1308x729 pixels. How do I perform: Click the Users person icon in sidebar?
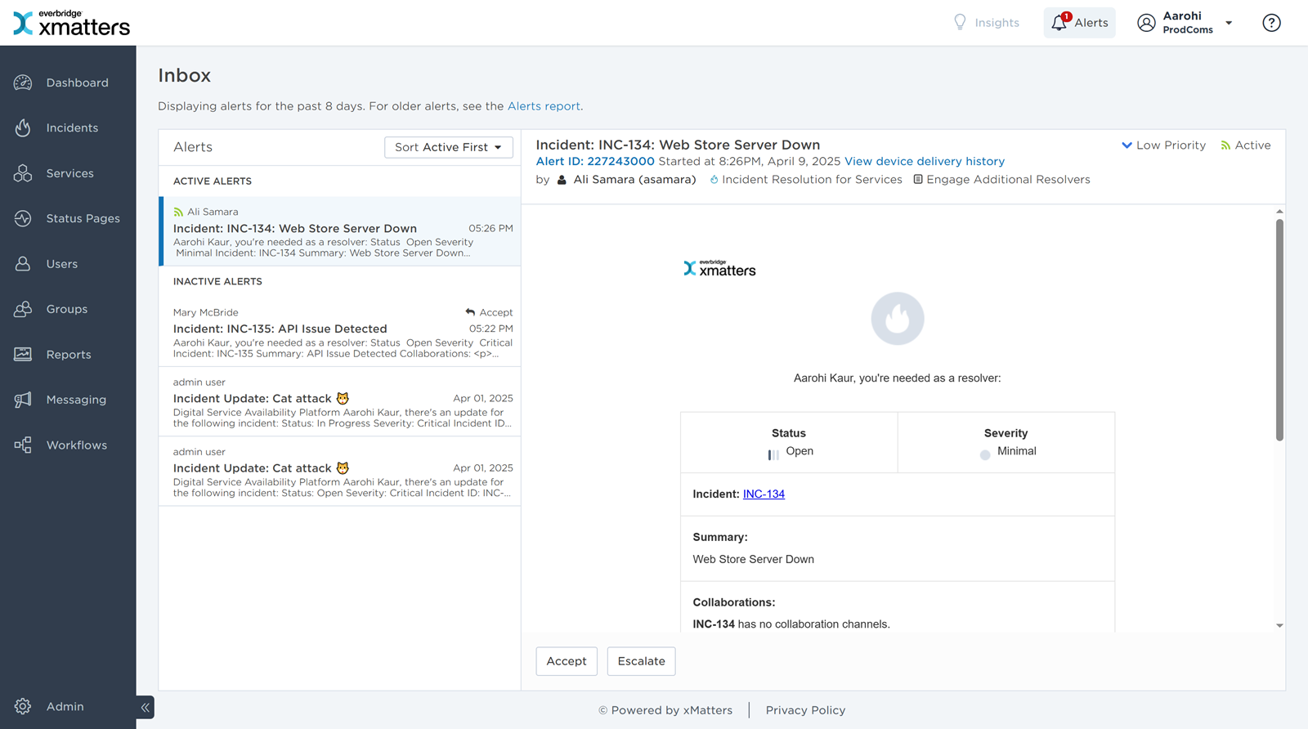tap(23, 264)
